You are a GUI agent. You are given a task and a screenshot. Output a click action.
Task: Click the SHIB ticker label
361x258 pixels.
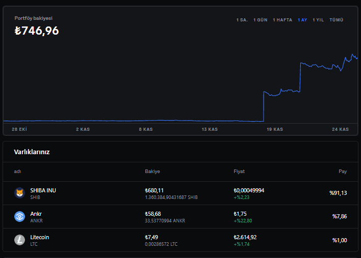(35, 197)
